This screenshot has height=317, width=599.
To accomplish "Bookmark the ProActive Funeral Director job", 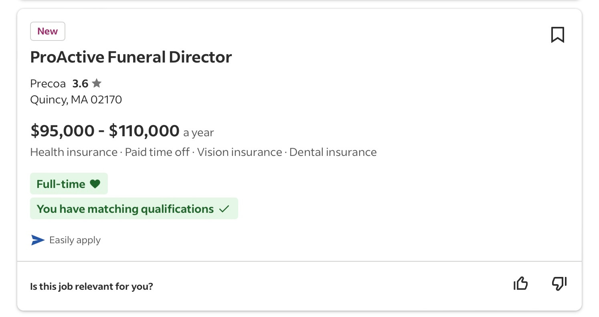I will 557,35.
